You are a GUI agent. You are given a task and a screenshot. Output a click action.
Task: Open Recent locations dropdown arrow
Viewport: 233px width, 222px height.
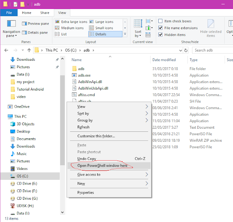tap(23, 50)
